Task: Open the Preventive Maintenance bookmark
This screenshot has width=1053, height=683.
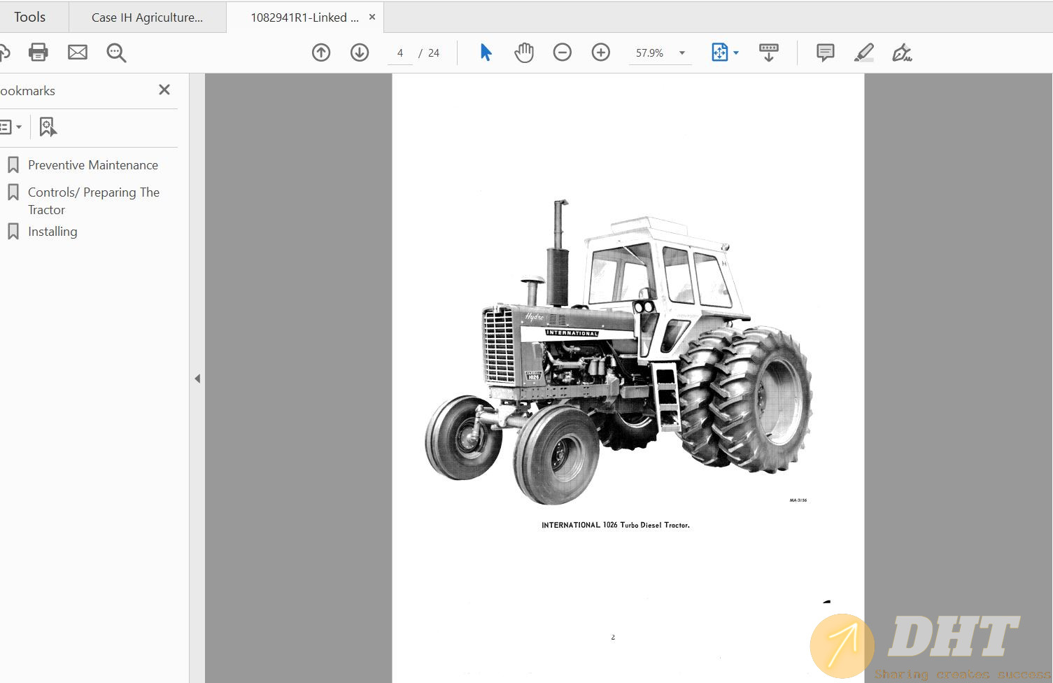Action: (x=93, y=165)
